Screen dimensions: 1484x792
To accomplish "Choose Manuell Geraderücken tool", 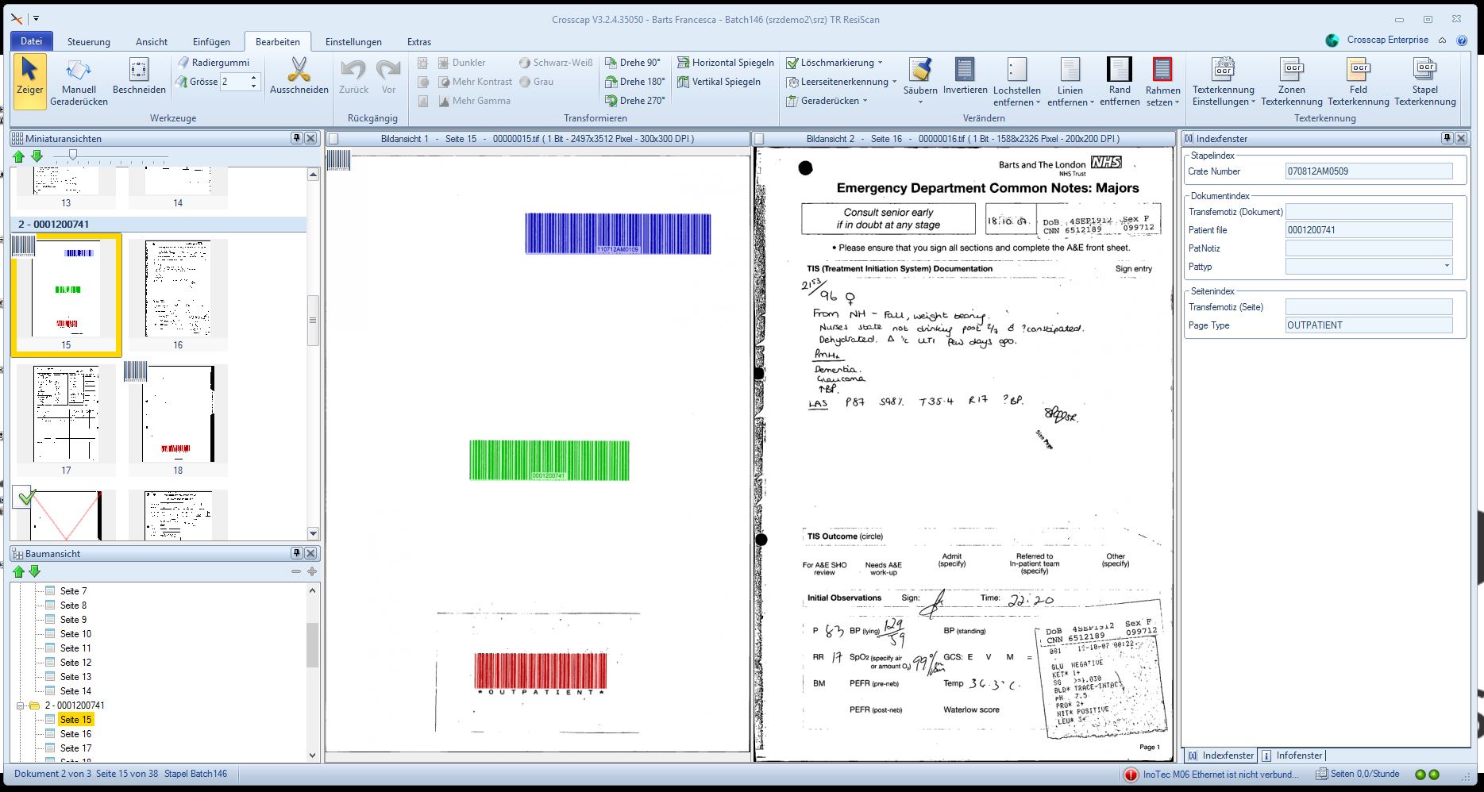I will [79, 82].
